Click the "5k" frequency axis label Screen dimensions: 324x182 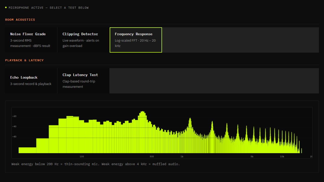(x=252, y=156)
